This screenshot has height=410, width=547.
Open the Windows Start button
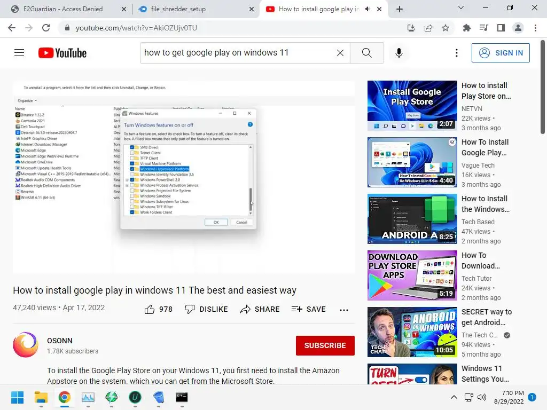coord(18,397)
